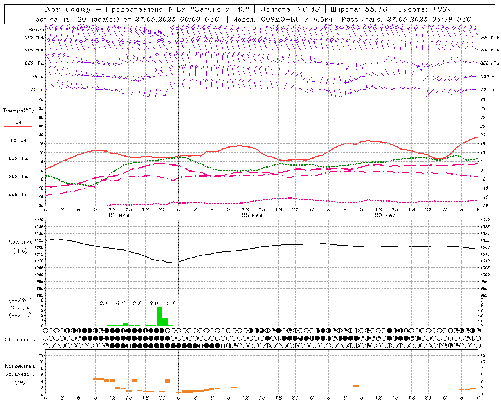Click the precipitation total "3.6"
Image resolution: width=501 pixels, height=401 pixels.
pos(154,303)
